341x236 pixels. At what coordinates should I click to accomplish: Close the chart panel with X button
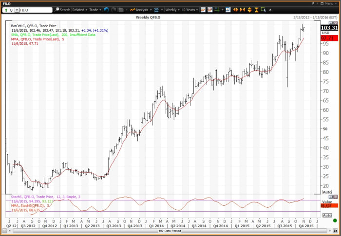335,22
